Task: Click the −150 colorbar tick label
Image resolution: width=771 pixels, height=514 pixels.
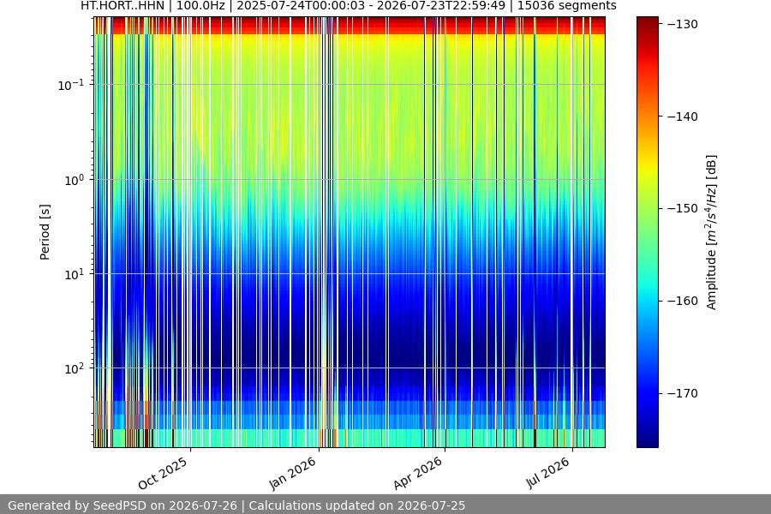Action: [682, 208]
